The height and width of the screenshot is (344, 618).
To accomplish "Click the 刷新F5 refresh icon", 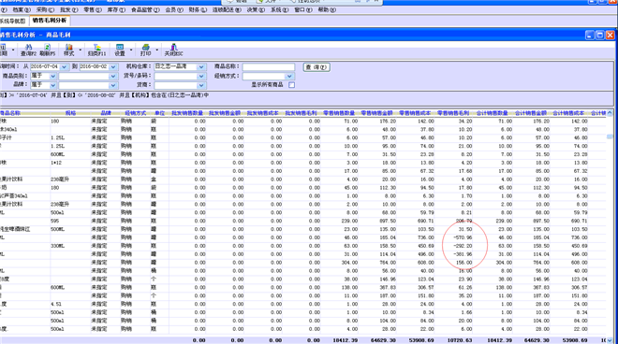I will click(47, 50).
